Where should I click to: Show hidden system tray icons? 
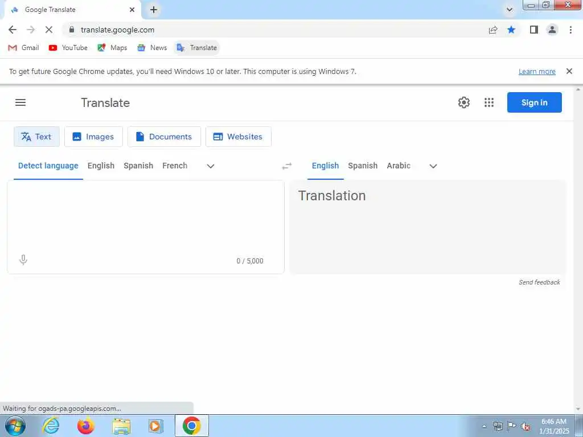click(x=484, y=427)
